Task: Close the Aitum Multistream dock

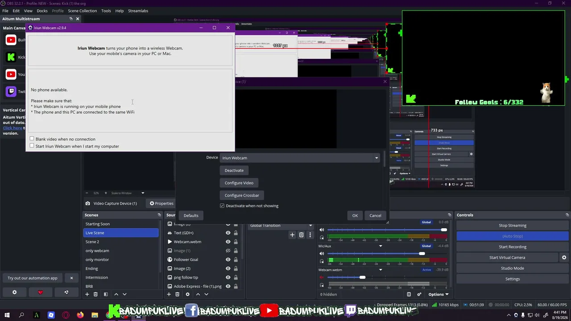Action: tap(78, 19)
